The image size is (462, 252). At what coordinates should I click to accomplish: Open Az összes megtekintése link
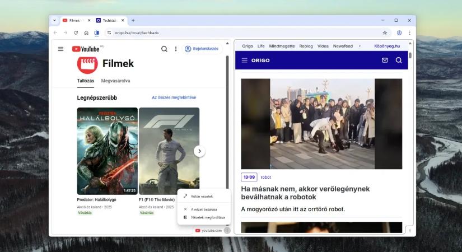(x=174, y=97)
